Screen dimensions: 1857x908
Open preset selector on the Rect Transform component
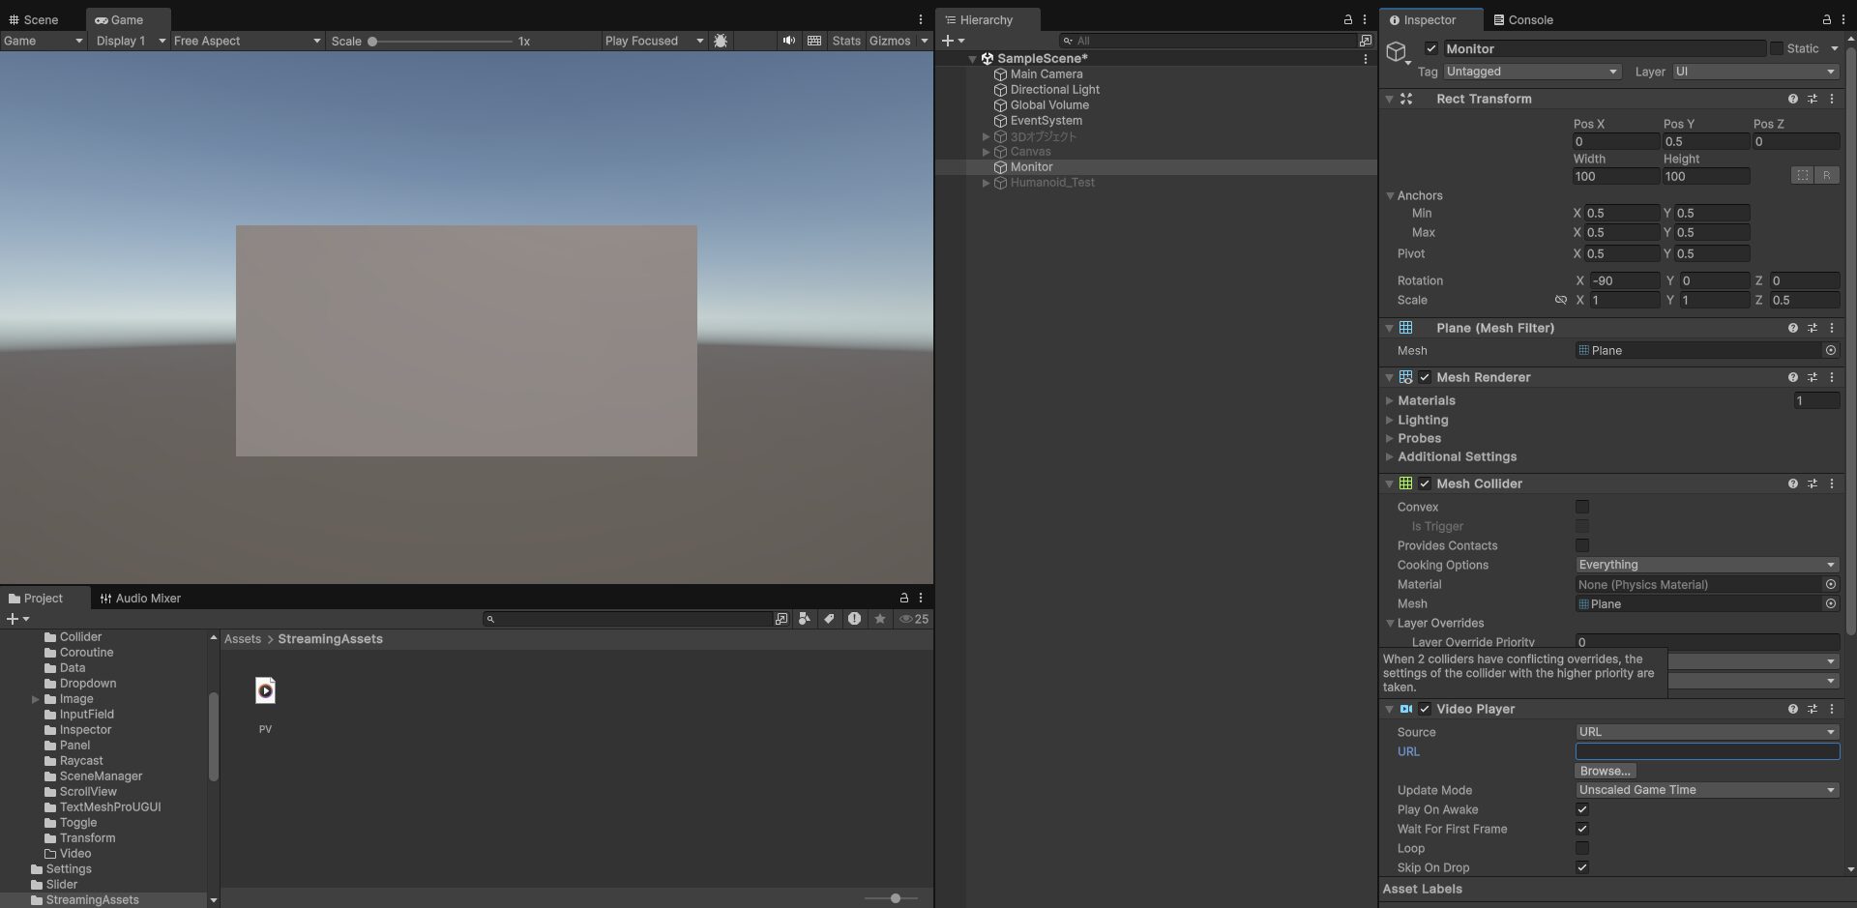(x=1813, y=99)
